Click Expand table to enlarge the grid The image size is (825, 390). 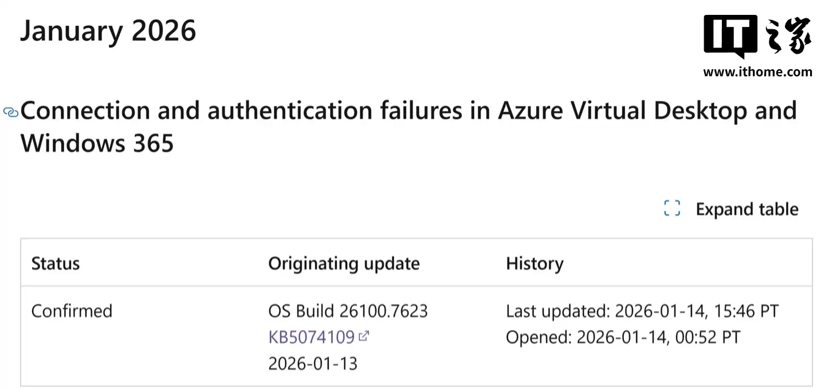[747, 209]
